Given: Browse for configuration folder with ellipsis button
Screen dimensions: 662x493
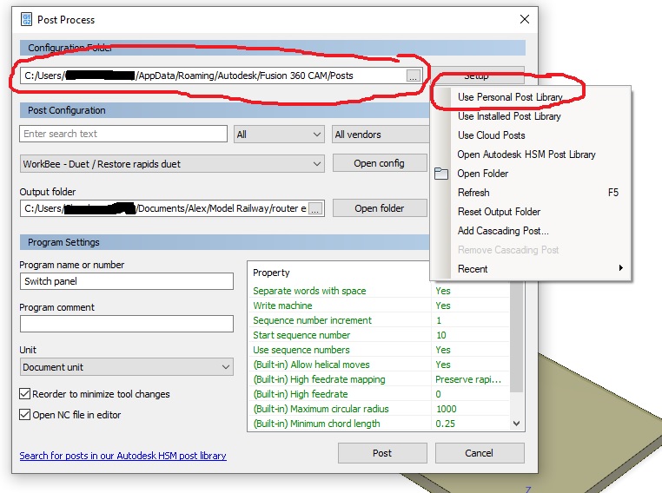Looking at the screenshot, I should [x=413, y=76].
